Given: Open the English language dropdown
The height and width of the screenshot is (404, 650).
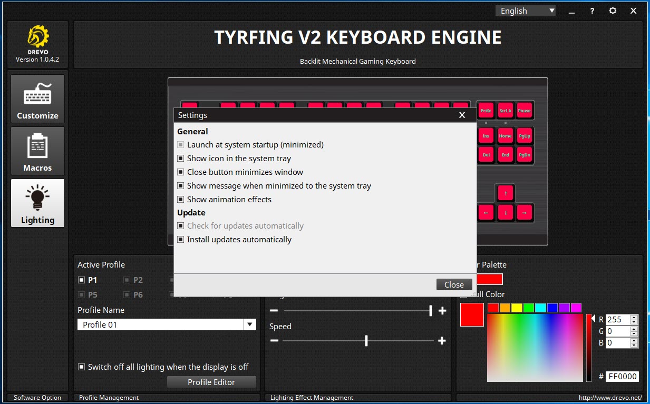Looking at the screenshot, I should pos(526,11).
